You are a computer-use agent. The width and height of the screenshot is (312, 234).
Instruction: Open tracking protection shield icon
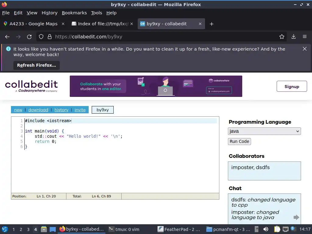point(41,37)
